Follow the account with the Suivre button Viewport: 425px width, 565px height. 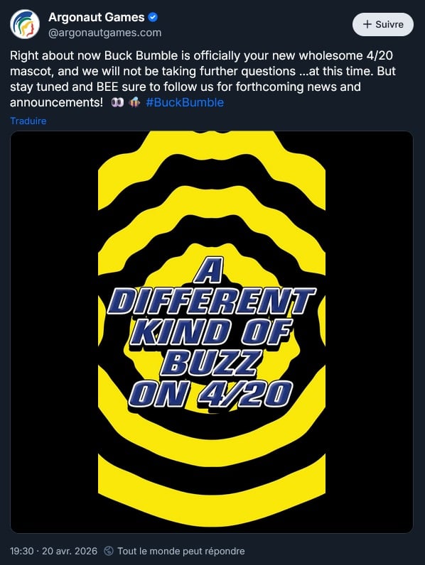383,24
